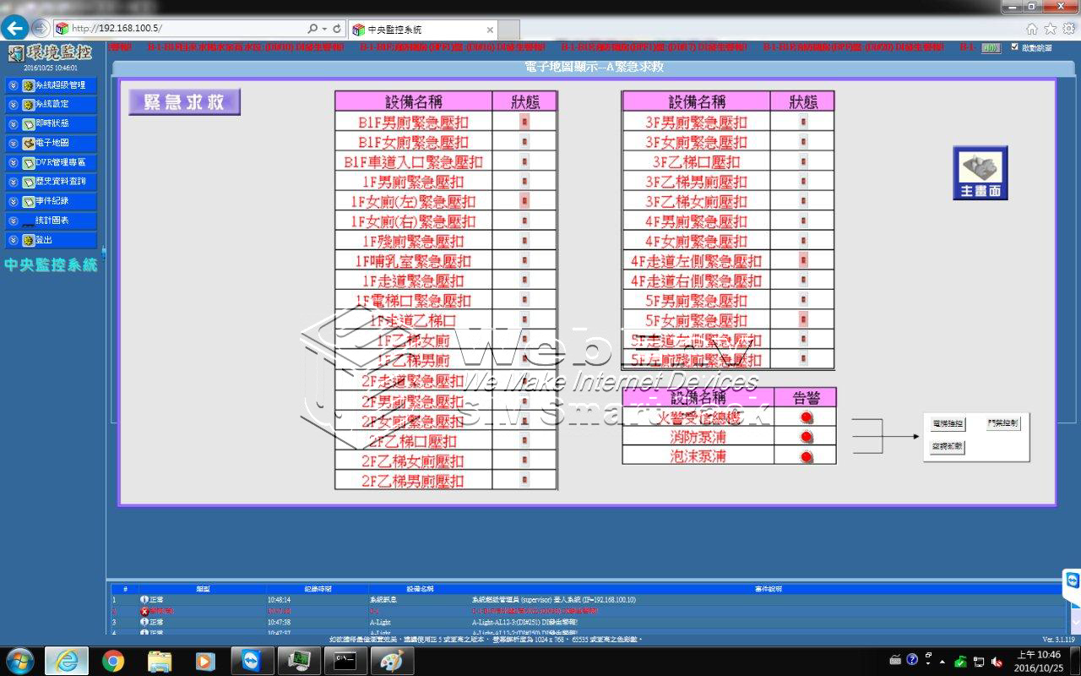This screenshot has width=1081, height=676.
Task: Click the 系統設定 gear icon
Action: (28, 105)
